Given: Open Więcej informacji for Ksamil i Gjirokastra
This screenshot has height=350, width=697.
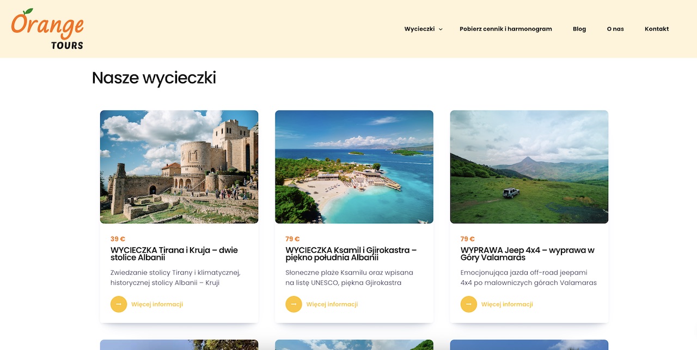Looking at the screenshot, I should coord(332,304).
